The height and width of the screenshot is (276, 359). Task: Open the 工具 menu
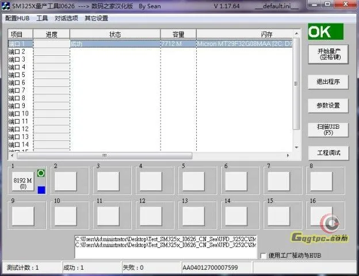point(42,18)
